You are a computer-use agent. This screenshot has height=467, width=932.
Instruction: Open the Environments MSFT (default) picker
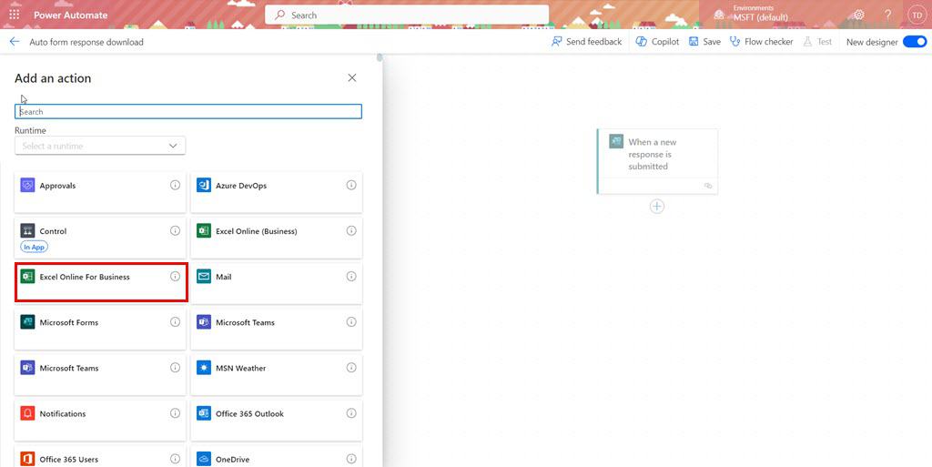pos(753,13)
